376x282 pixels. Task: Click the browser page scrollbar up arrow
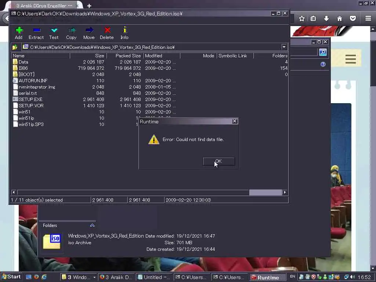click(373, 29)
